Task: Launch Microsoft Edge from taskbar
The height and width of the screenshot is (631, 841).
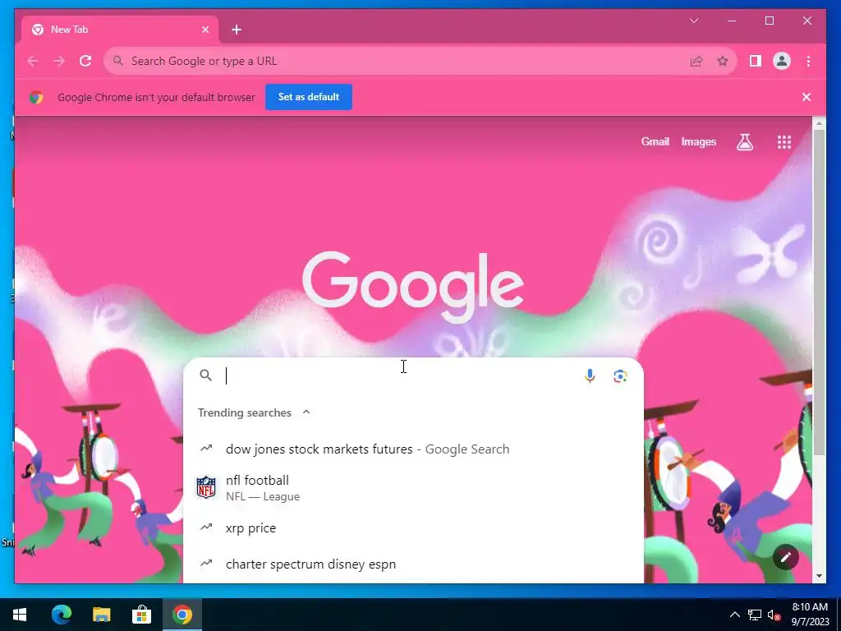Action: click(61, 615)
